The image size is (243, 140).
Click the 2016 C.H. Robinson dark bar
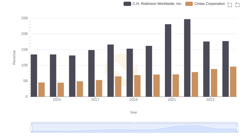coord(72,76)
